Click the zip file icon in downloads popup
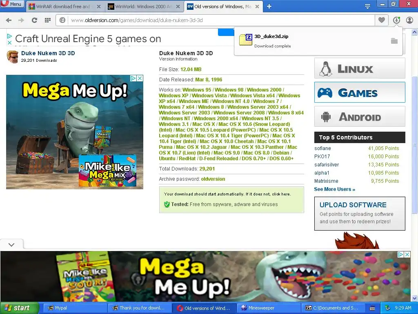 [x=245, y=40]
